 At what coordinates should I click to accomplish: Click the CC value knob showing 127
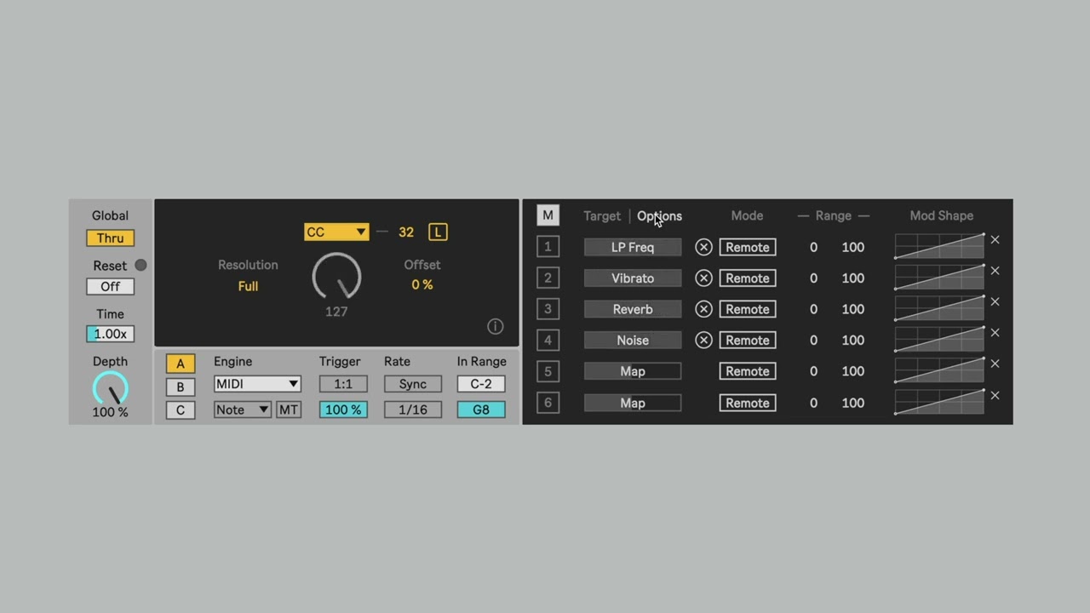[336, 276]
